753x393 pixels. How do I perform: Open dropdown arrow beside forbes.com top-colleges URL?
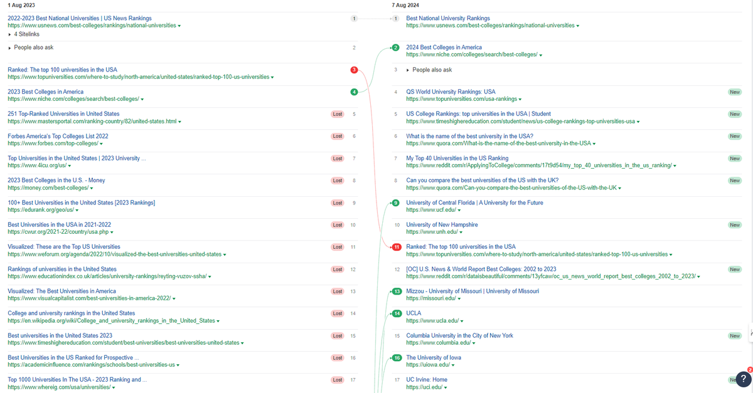[x=101, y=144]
